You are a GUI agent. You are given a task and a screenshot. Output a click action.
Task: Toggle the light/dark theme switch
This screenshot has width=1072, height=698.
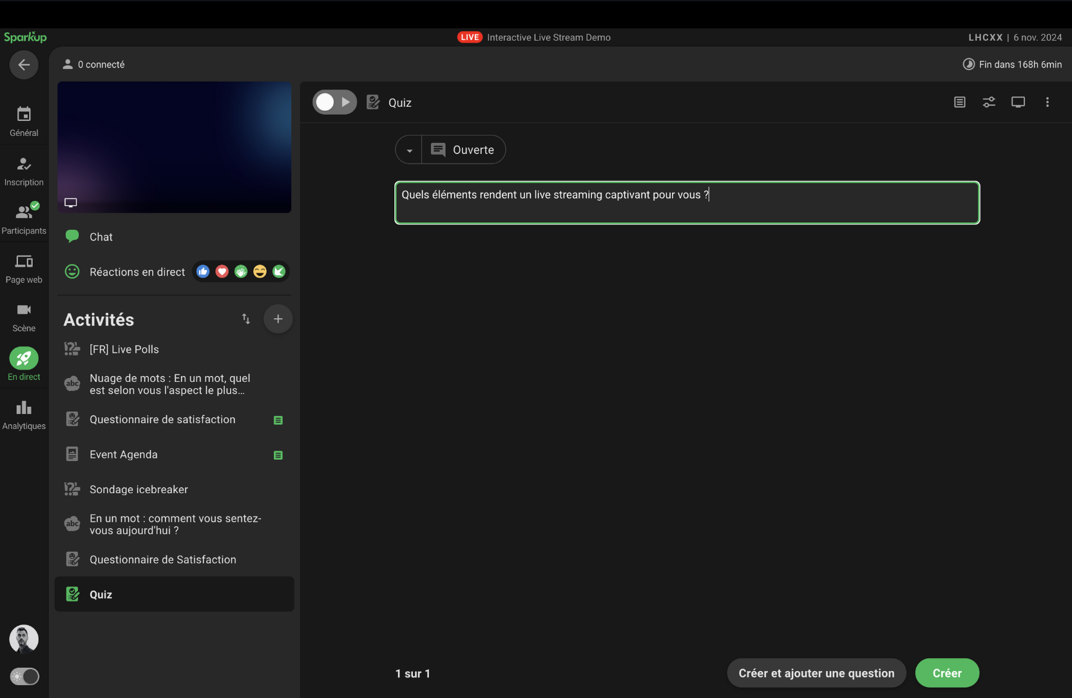pyautogui.click(x=24, y=676)
